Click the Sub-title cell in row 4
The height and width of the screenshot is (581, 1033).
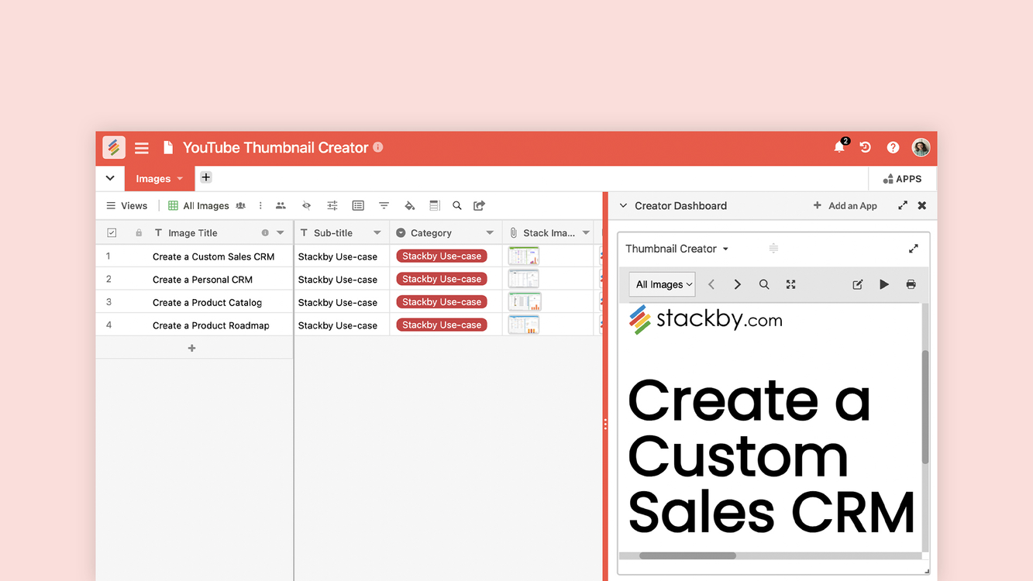tap(342, 325)
